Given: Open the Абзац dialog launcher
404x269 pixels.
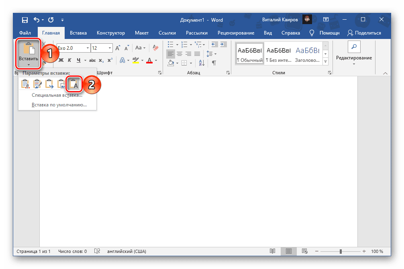Looking at the screenshot, I should pyautogui.click(x=228, y=73).
